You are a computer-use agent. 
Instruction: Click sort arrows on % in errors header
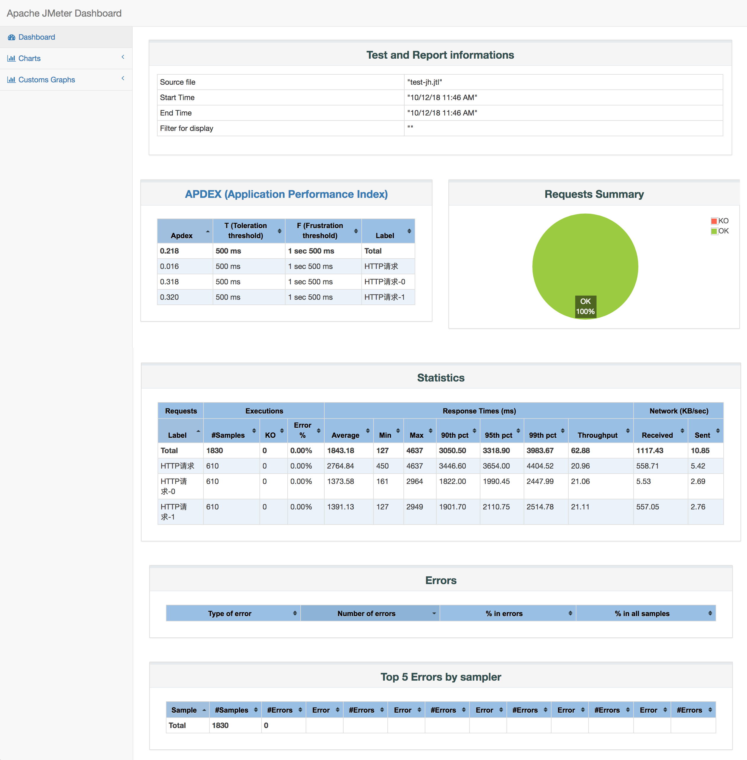(570, 613)
